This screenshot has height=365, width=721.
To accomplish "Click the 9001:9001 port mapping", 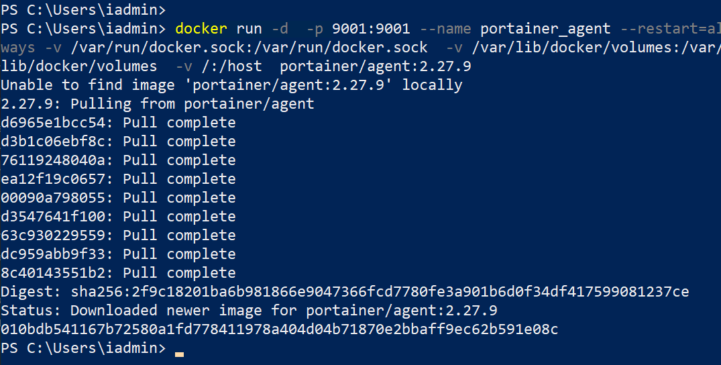I will (371, 29).
